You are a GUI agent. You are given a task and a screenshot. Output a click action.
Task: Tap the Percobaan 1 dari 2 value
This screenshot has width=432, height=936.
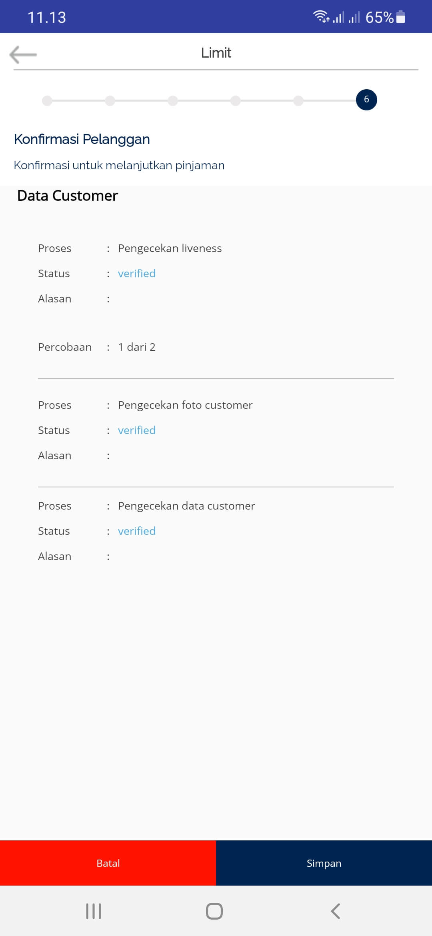(137, 347)
